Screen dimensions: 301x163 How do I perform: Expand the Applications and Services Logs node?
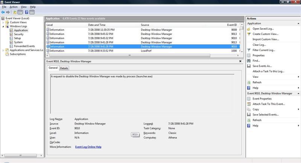tap(3, 50)
